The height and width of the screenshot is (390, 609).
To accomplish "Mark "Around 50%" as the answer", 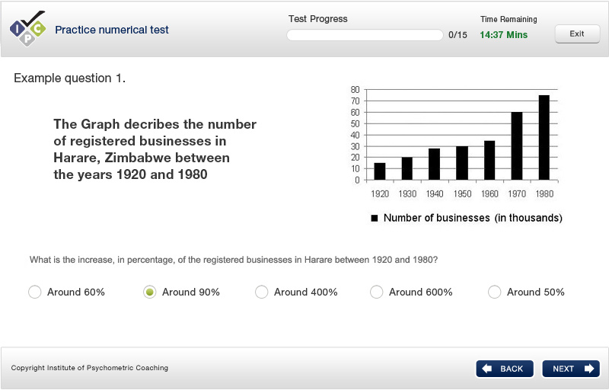I will 495,292.
